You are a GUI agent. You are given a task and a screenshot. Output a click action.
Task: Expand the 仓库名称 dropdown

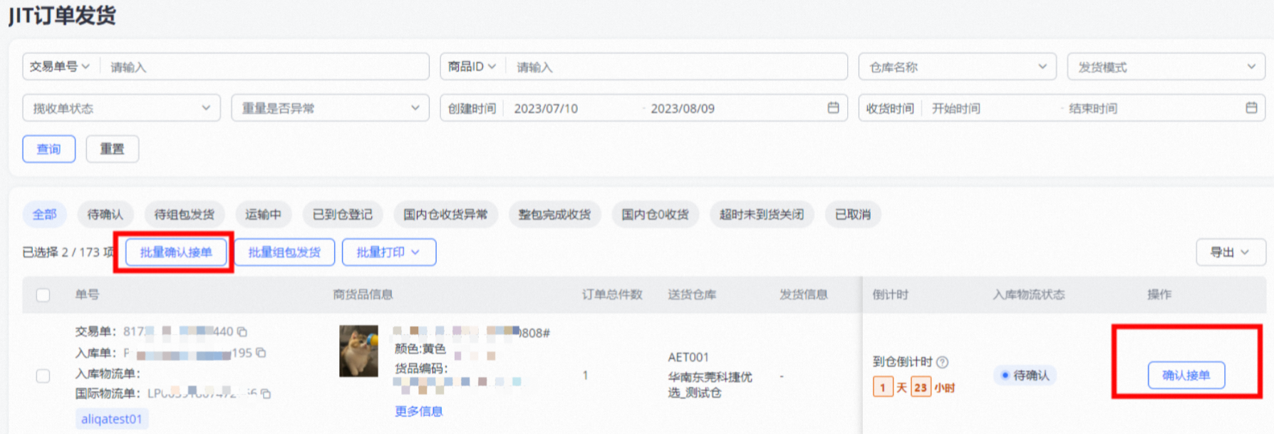[x=957, y=67]
